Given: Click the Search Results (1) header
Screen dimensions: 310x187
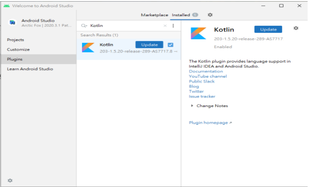Looking at the screenshot, I should [99, 35].
